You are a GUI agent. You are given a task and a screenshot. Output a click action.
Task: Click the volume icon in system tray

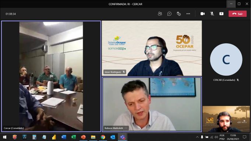click(216, 137)
